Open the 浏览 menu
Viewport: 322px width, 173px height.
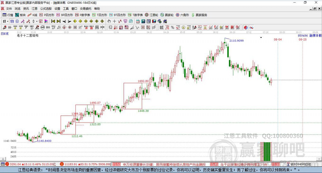[18, 8]
